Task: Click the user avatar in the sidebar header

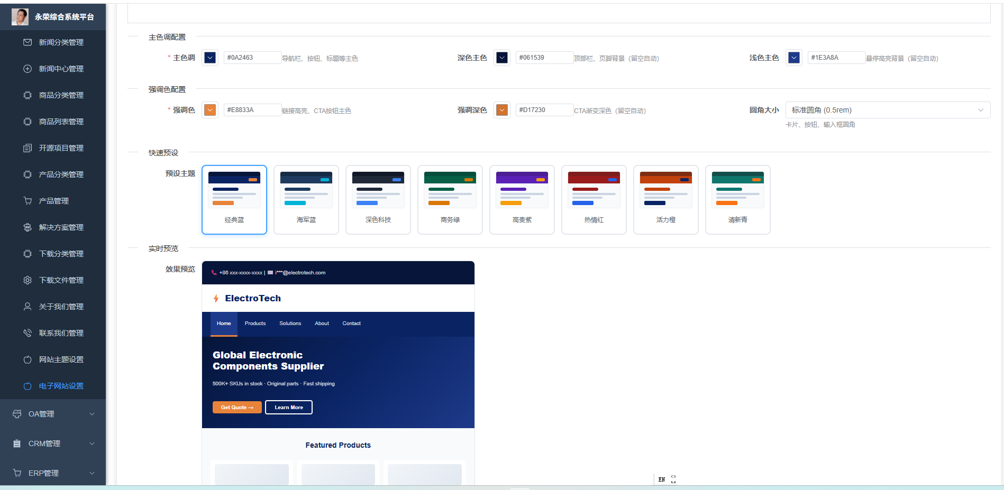Action: [20, 17]
